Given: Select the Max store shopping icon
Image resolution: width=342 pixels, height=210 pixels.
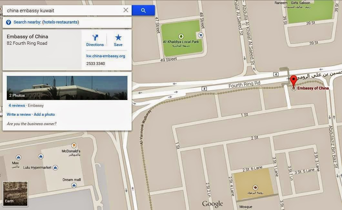Looking at the screenshot, I should (x=18, y=157).
